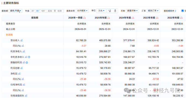Open help icon next to 拨备前利润

coord(27,63)
